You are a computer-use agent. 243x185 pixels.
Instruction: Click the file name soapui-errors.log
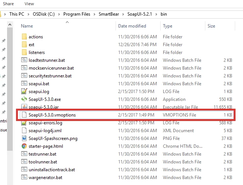pos(45,123)
